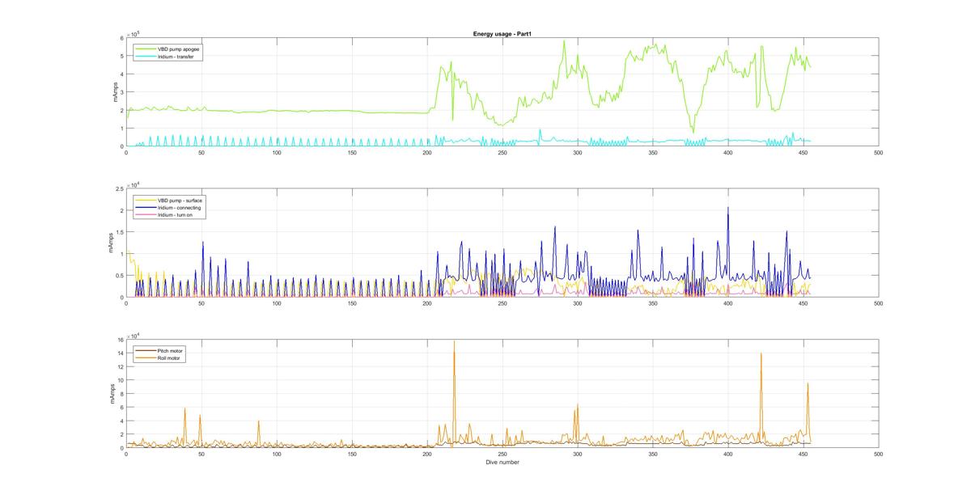Viewport: 971px width, 503px height.
Task: Click y-axis tick '2.5' on middle plot
Action: pyautogui.click(x=120, y=188)
